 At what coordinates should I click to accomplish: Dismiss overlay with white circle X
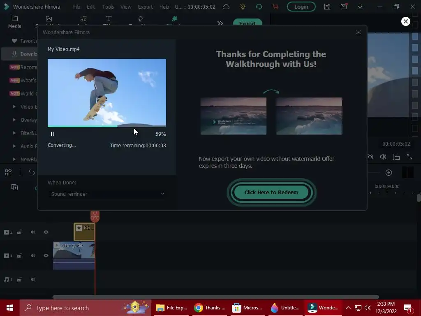click(x=406, y=21)
